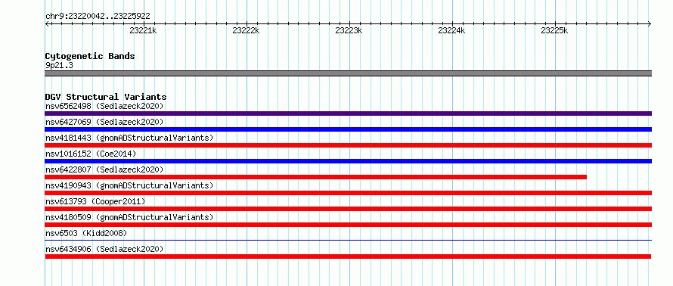Click the thin blue nsv6503 variant line
This screenshot has height=286, width=673.
tap(349, 241)
